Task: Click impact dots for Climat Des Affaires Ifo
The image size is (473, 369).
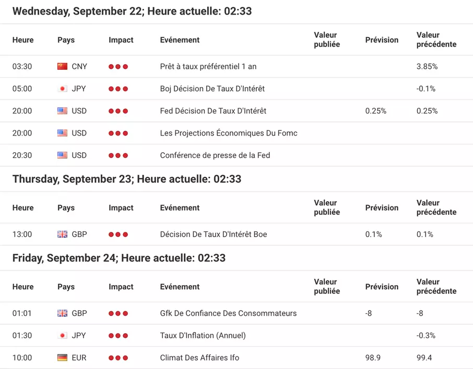Action: coord(118,358)
